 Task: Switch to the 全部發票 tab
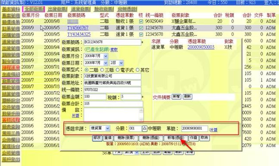pyautogui.click(x=34, y=9)
